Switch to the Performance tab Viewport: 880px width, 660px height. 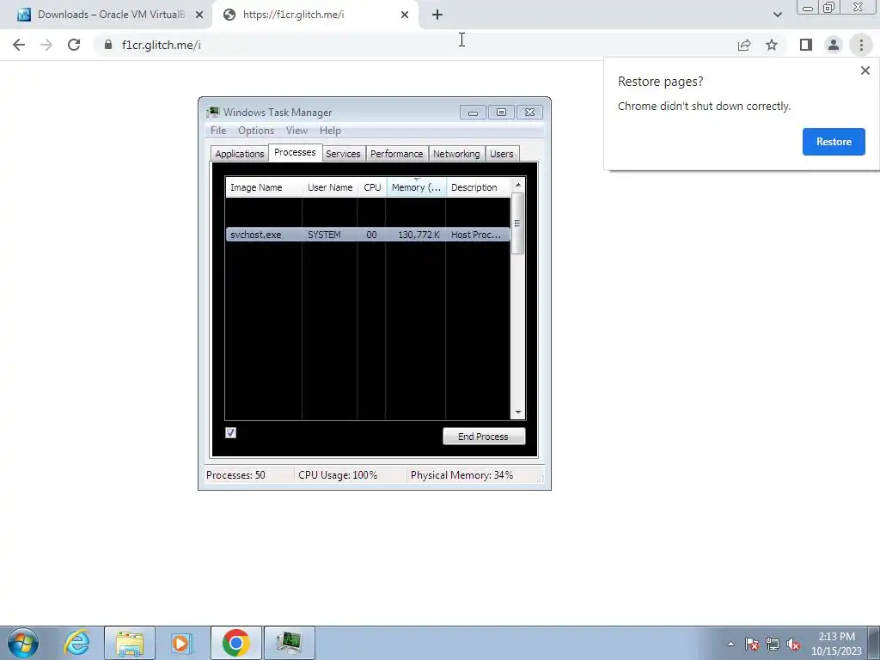click(397, 154)
